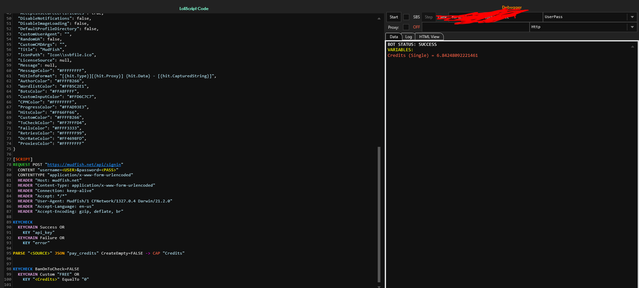This screenshot has height=288, width=639.
Task: Click the Credits (Single) value line
Action: click(x=432, y=55)
